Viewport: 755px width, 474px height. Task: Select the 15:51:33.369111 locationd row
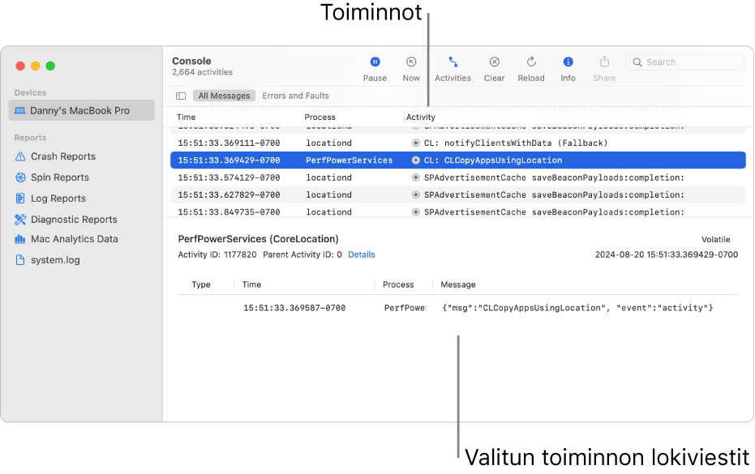(458, 143)
